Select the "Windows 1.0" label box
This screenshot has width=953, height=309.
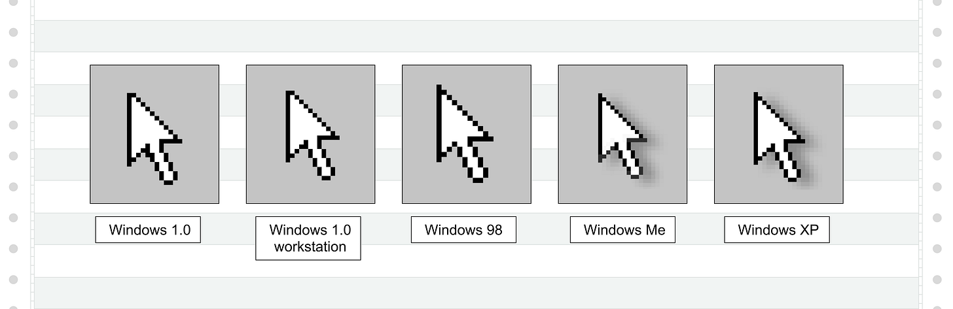click(x=148, y=230)
